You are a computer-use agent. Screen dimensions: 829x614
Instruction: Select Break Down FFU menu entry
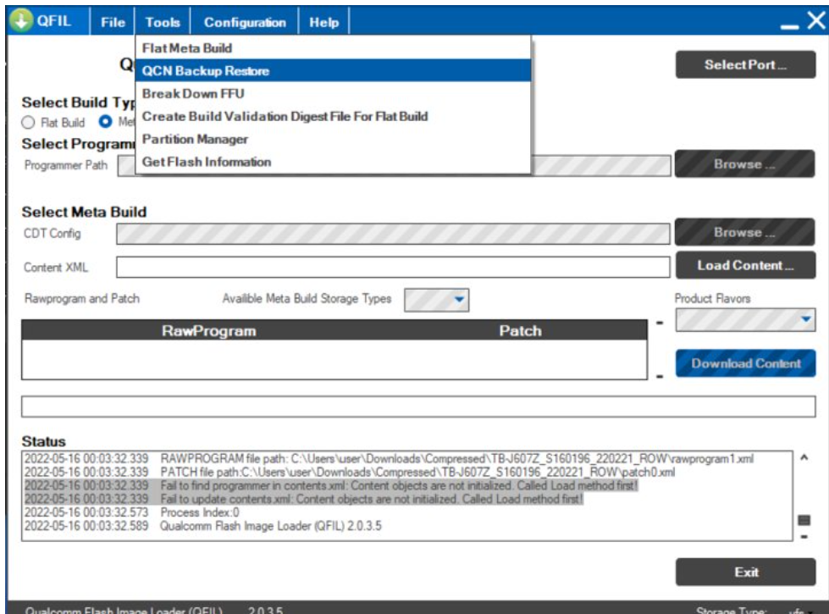pyautogui.click(x=333, y=94)
